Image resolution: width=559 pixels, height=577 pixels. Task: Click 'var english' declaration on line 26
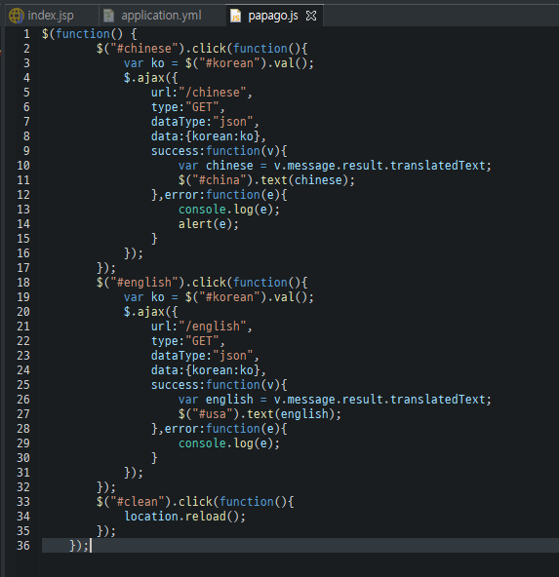click(216, 400)
